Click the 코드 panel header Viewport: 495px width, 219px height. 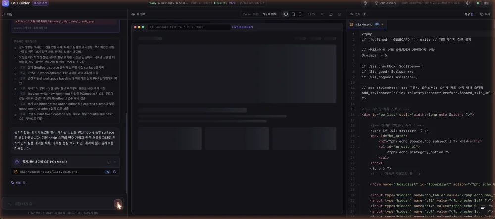click(x=358, y=14)
